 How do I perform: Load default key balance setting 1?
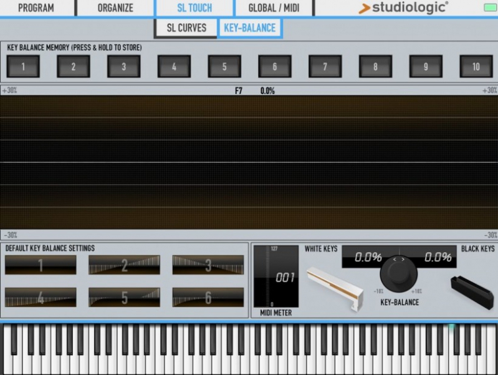click(41, 265)
